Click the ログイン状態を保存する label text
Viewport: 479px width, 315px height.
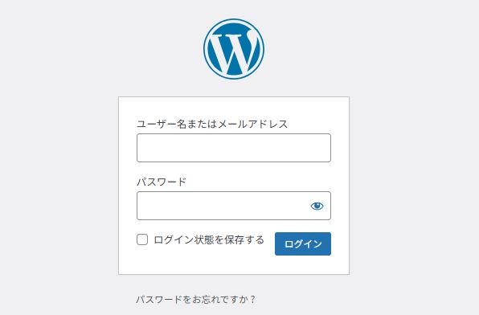pyautogui.click(x=209, y=239)
